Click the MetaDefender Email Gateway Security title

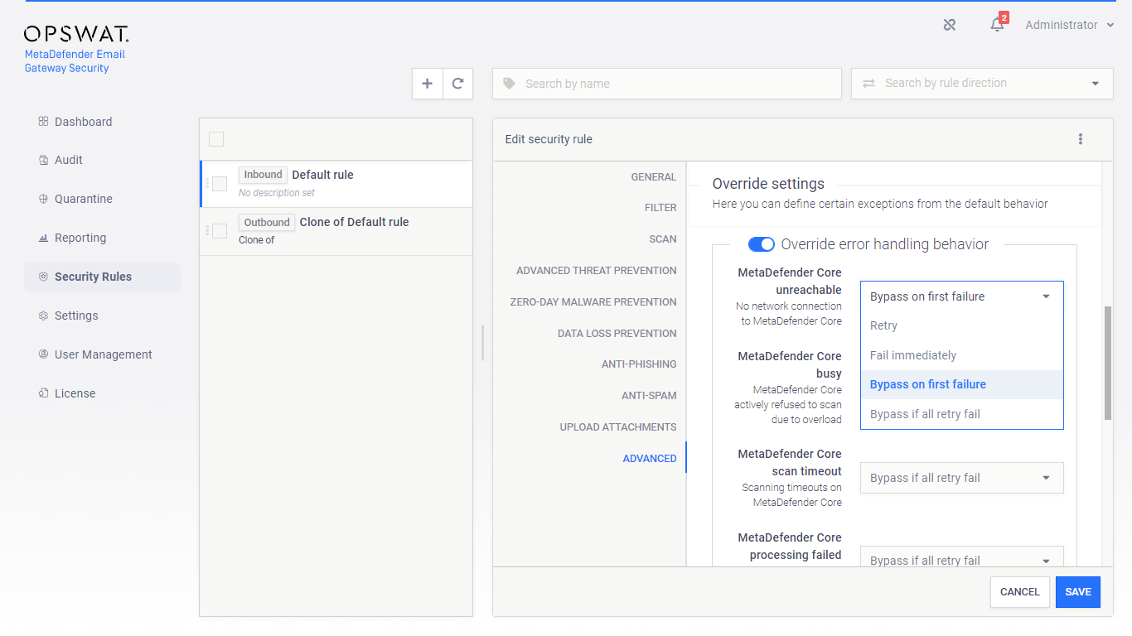point(75,61)
